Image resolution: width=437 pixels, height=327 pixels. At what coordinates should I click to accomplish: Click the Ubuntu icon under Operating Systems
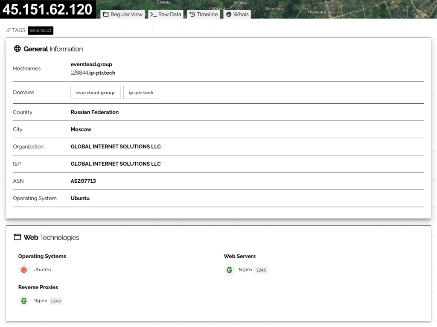(24, 270)
